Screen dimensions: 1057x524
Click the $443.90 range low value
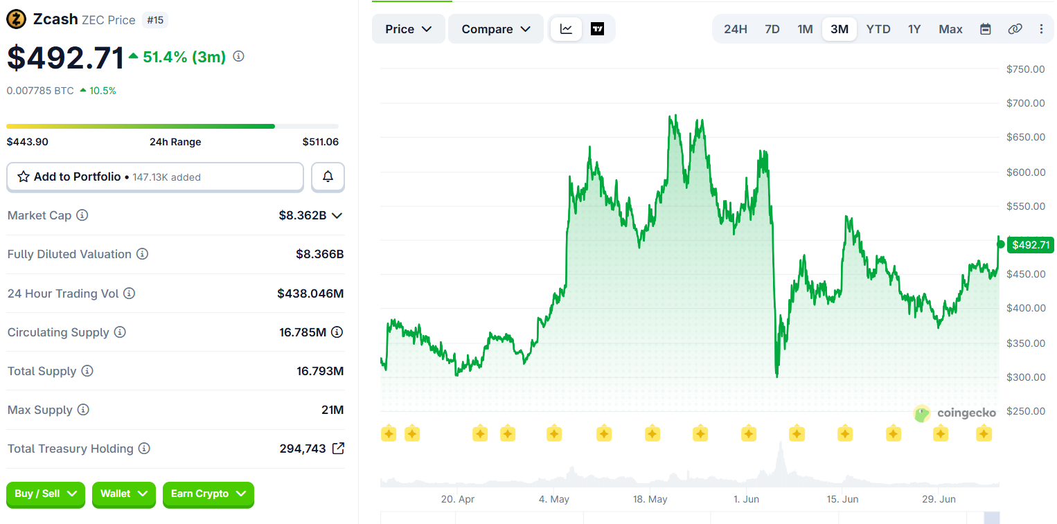click(28, 142)
